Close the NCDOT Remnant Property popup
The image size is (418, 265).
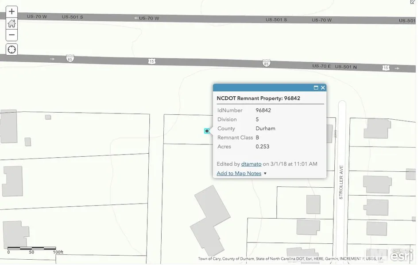click(323, 88)
